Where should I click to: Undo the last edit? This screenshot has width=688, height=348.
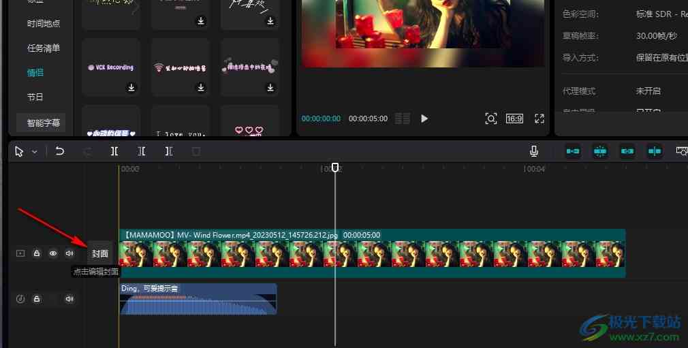click(60, 151)
